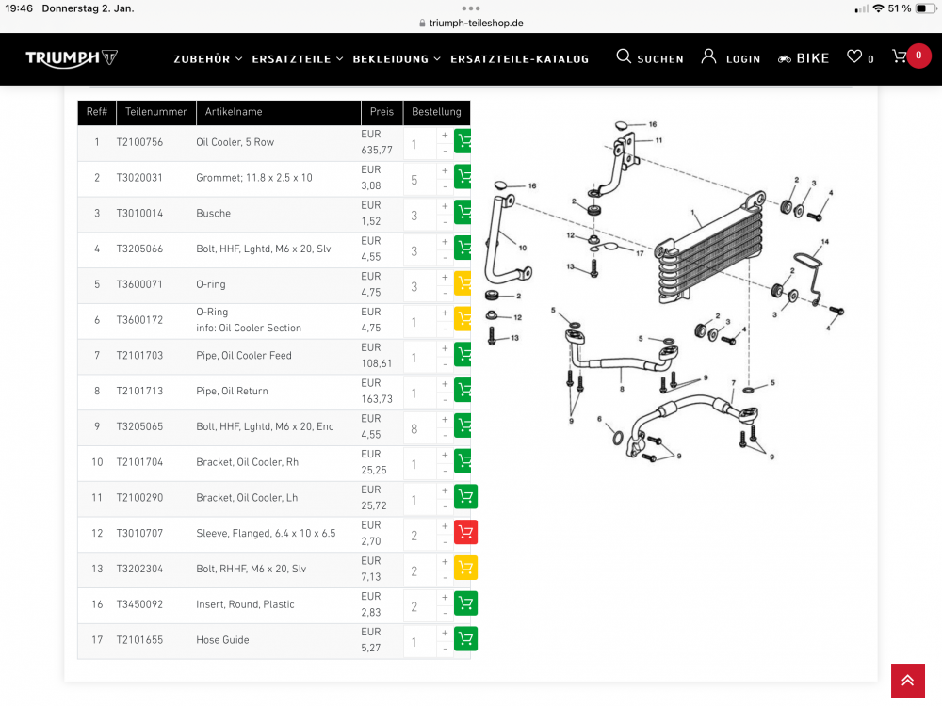Decrease quantity for Bracket, Oil Cooler, Rh

[x=445, y=470]
